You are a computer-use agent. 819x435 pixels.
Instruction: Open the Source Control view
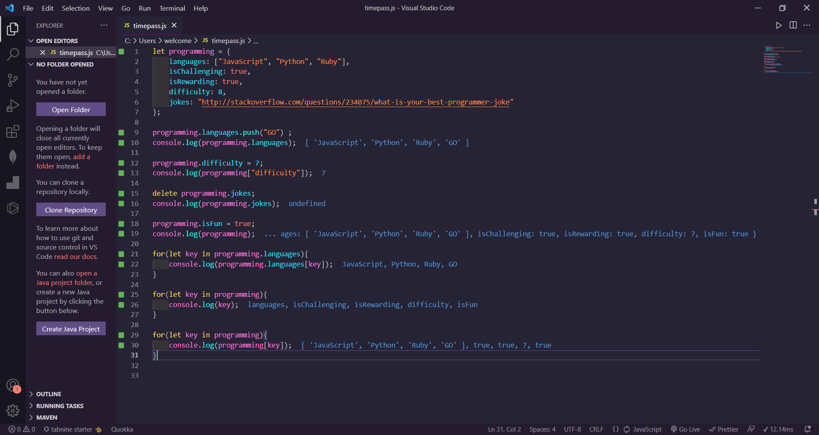click(x=13, y=80)
